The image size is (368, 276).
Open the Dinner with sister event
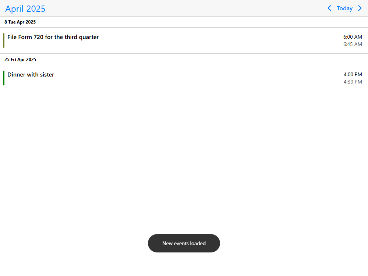[x=184, y=78]
